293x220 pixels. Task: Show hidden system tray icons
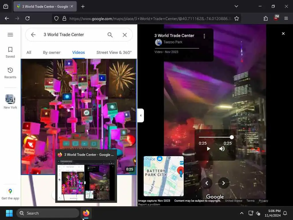click(241, 213)
